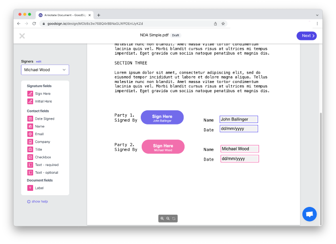Go forward in browser history
Screen dimensions: 336x244
(x=26, y=23)
